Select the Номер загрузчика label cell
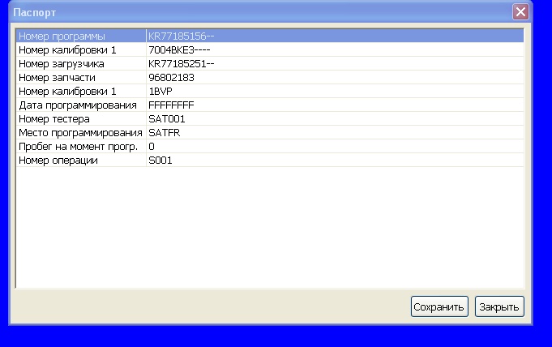Screen dimensions: 552x347 tap(61, 64)
